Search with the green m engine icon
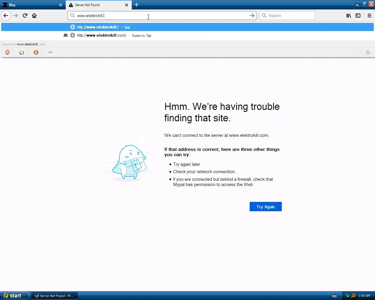This screenshot has height=300, width=375. point(50,52)
